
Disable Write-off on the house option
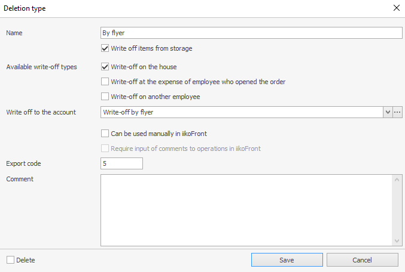tap(105, 67)
